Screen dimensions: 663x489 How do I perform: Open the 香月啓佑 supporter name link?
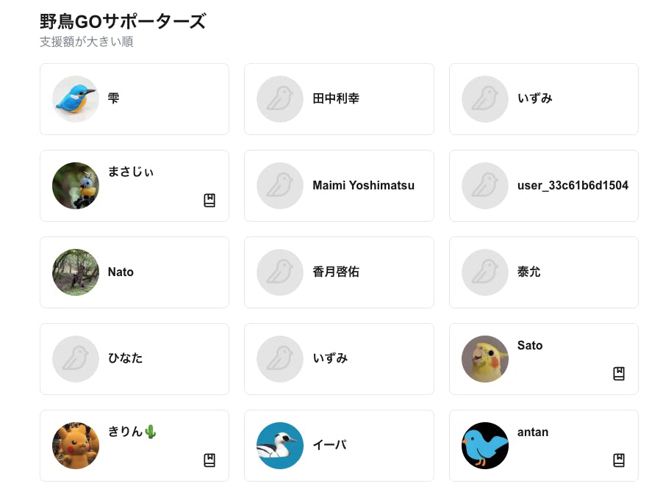pos(336,272)
